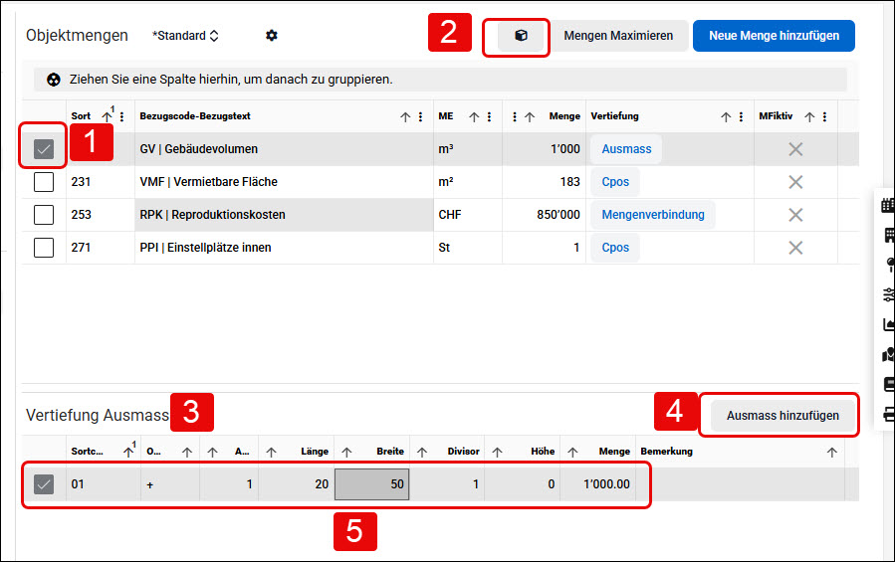The image size is (895, 562).
Task: Sort Ausmass table by Länge arrow
Action: [271, 452]
